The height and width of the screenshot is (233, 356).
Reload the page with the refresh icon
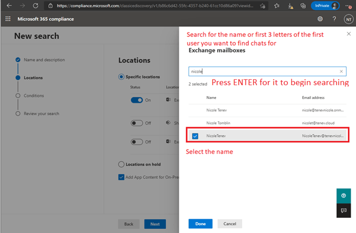[x=36, y=5]
